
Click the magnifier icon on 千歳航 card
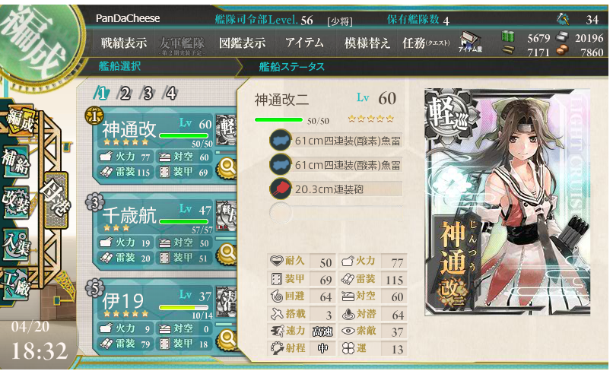point(227,254)
